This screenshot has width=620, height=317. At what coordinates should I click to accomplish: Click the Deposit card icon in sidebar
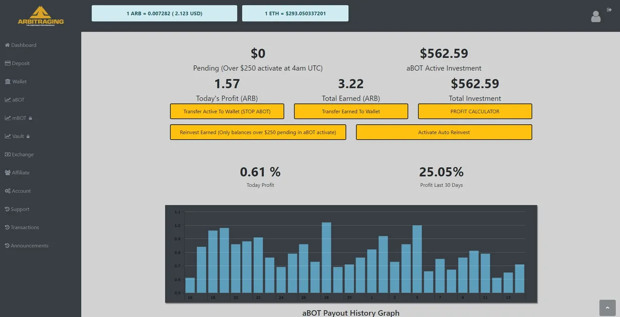click(x=8, y=63)
